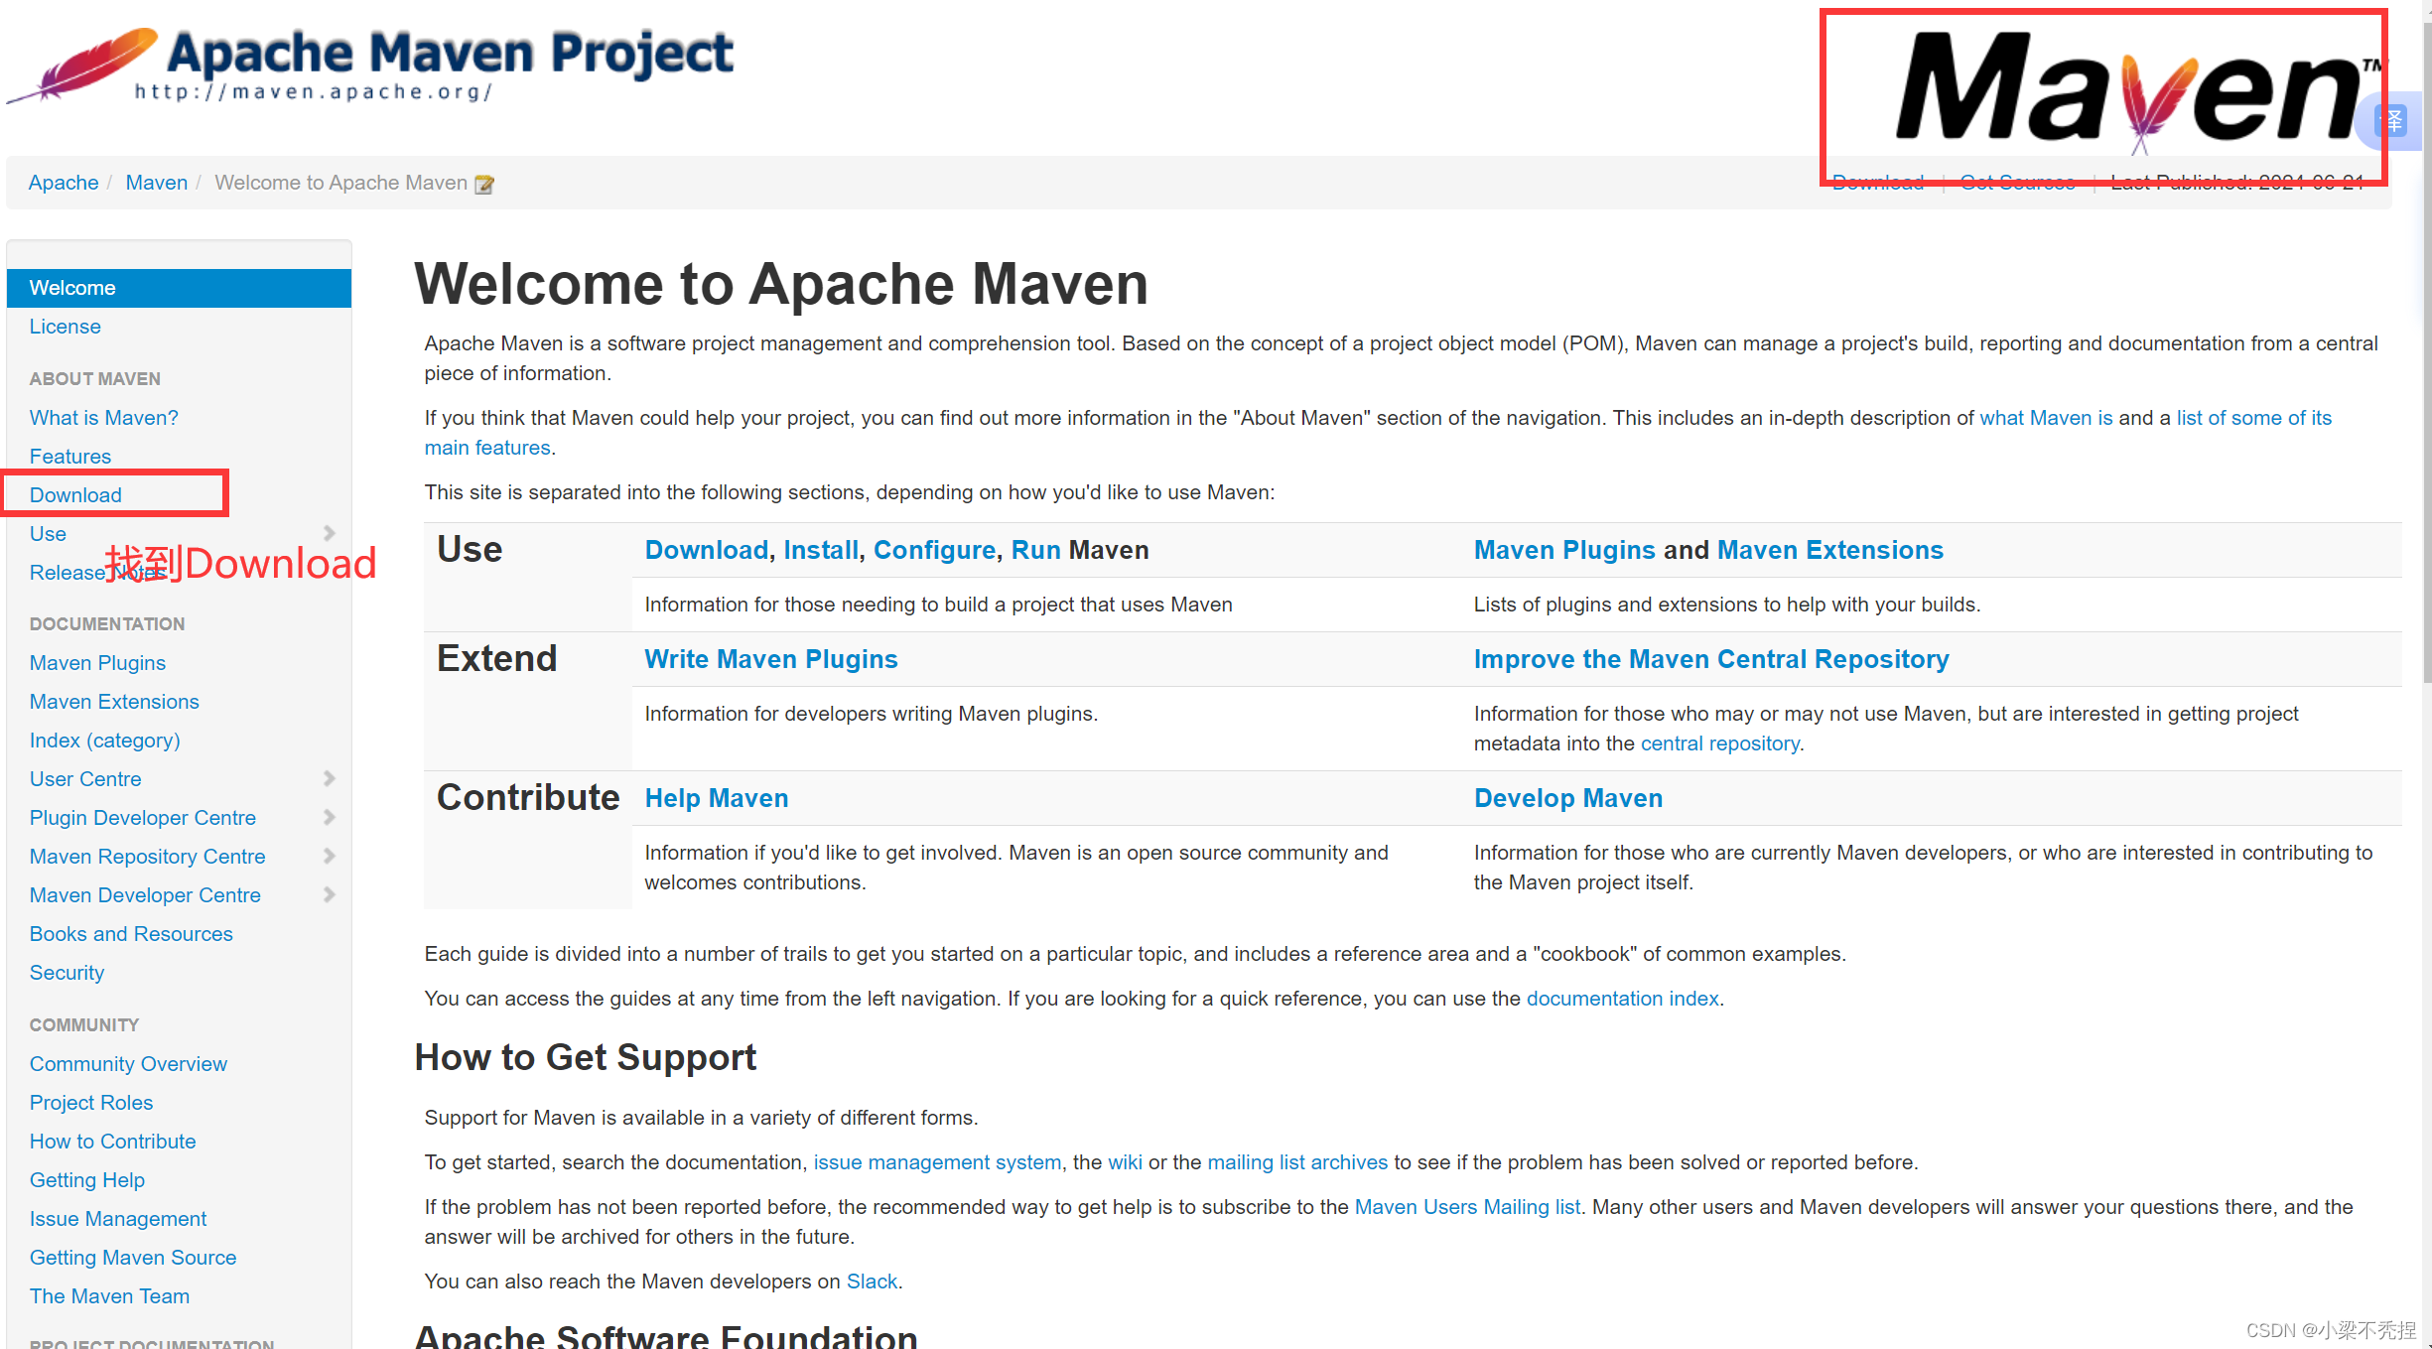Click Get Sources link in top bar
2432x1349 pixels.
pos(2017,183)
